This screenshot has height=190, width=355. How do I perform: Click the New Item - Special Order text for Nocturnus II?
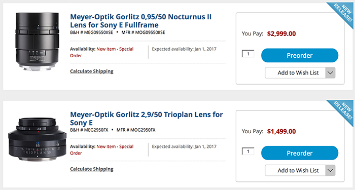click(102, 52)
